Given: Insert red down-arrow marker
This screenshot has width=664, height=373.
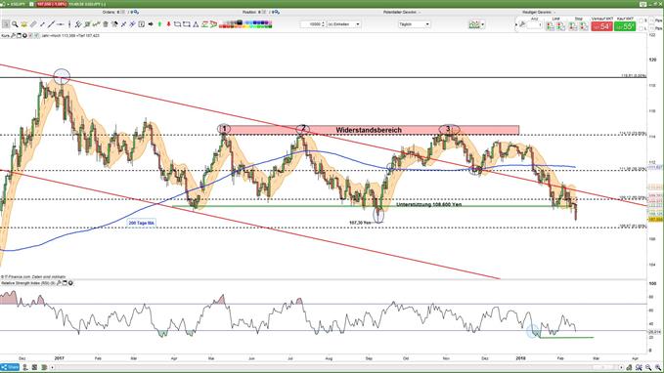Looking at the screenshot, I should pyautogui.click(x=168, y=24).
